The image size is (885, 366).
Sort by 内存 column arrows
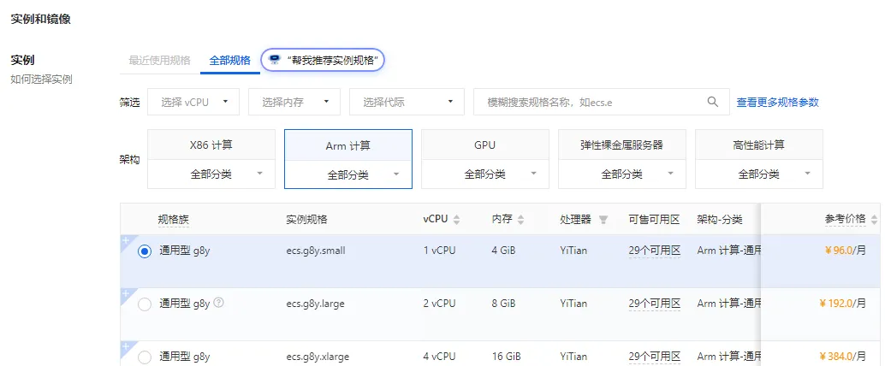521,220
